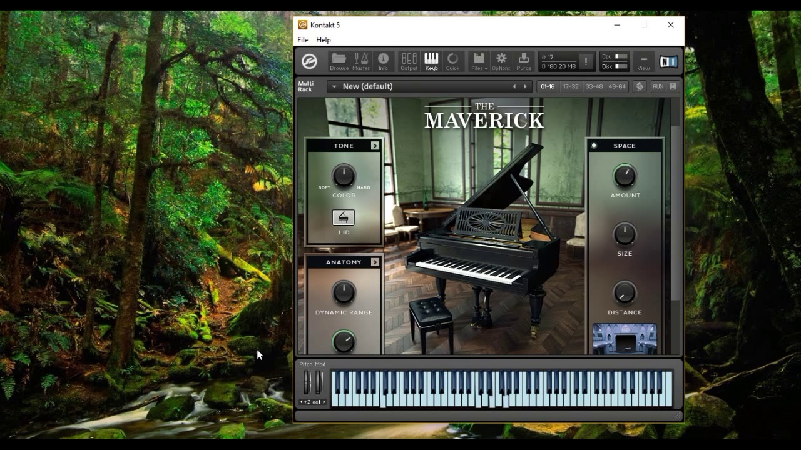Adjust the DISTANCE knob
Screen dimensions: 801x450
tap(625, 292)
